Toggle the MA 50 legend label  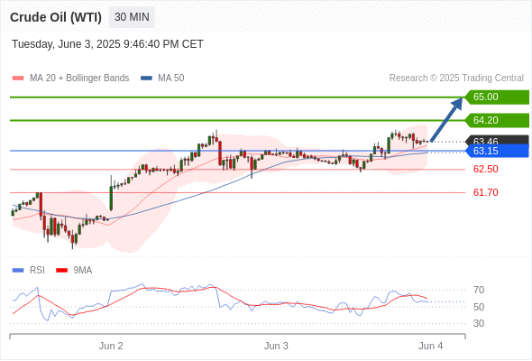[171, 79]
